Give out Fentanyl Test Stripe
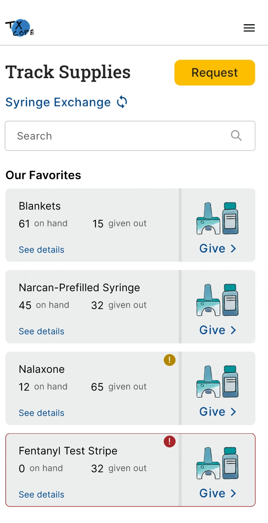 coord(217,493)
